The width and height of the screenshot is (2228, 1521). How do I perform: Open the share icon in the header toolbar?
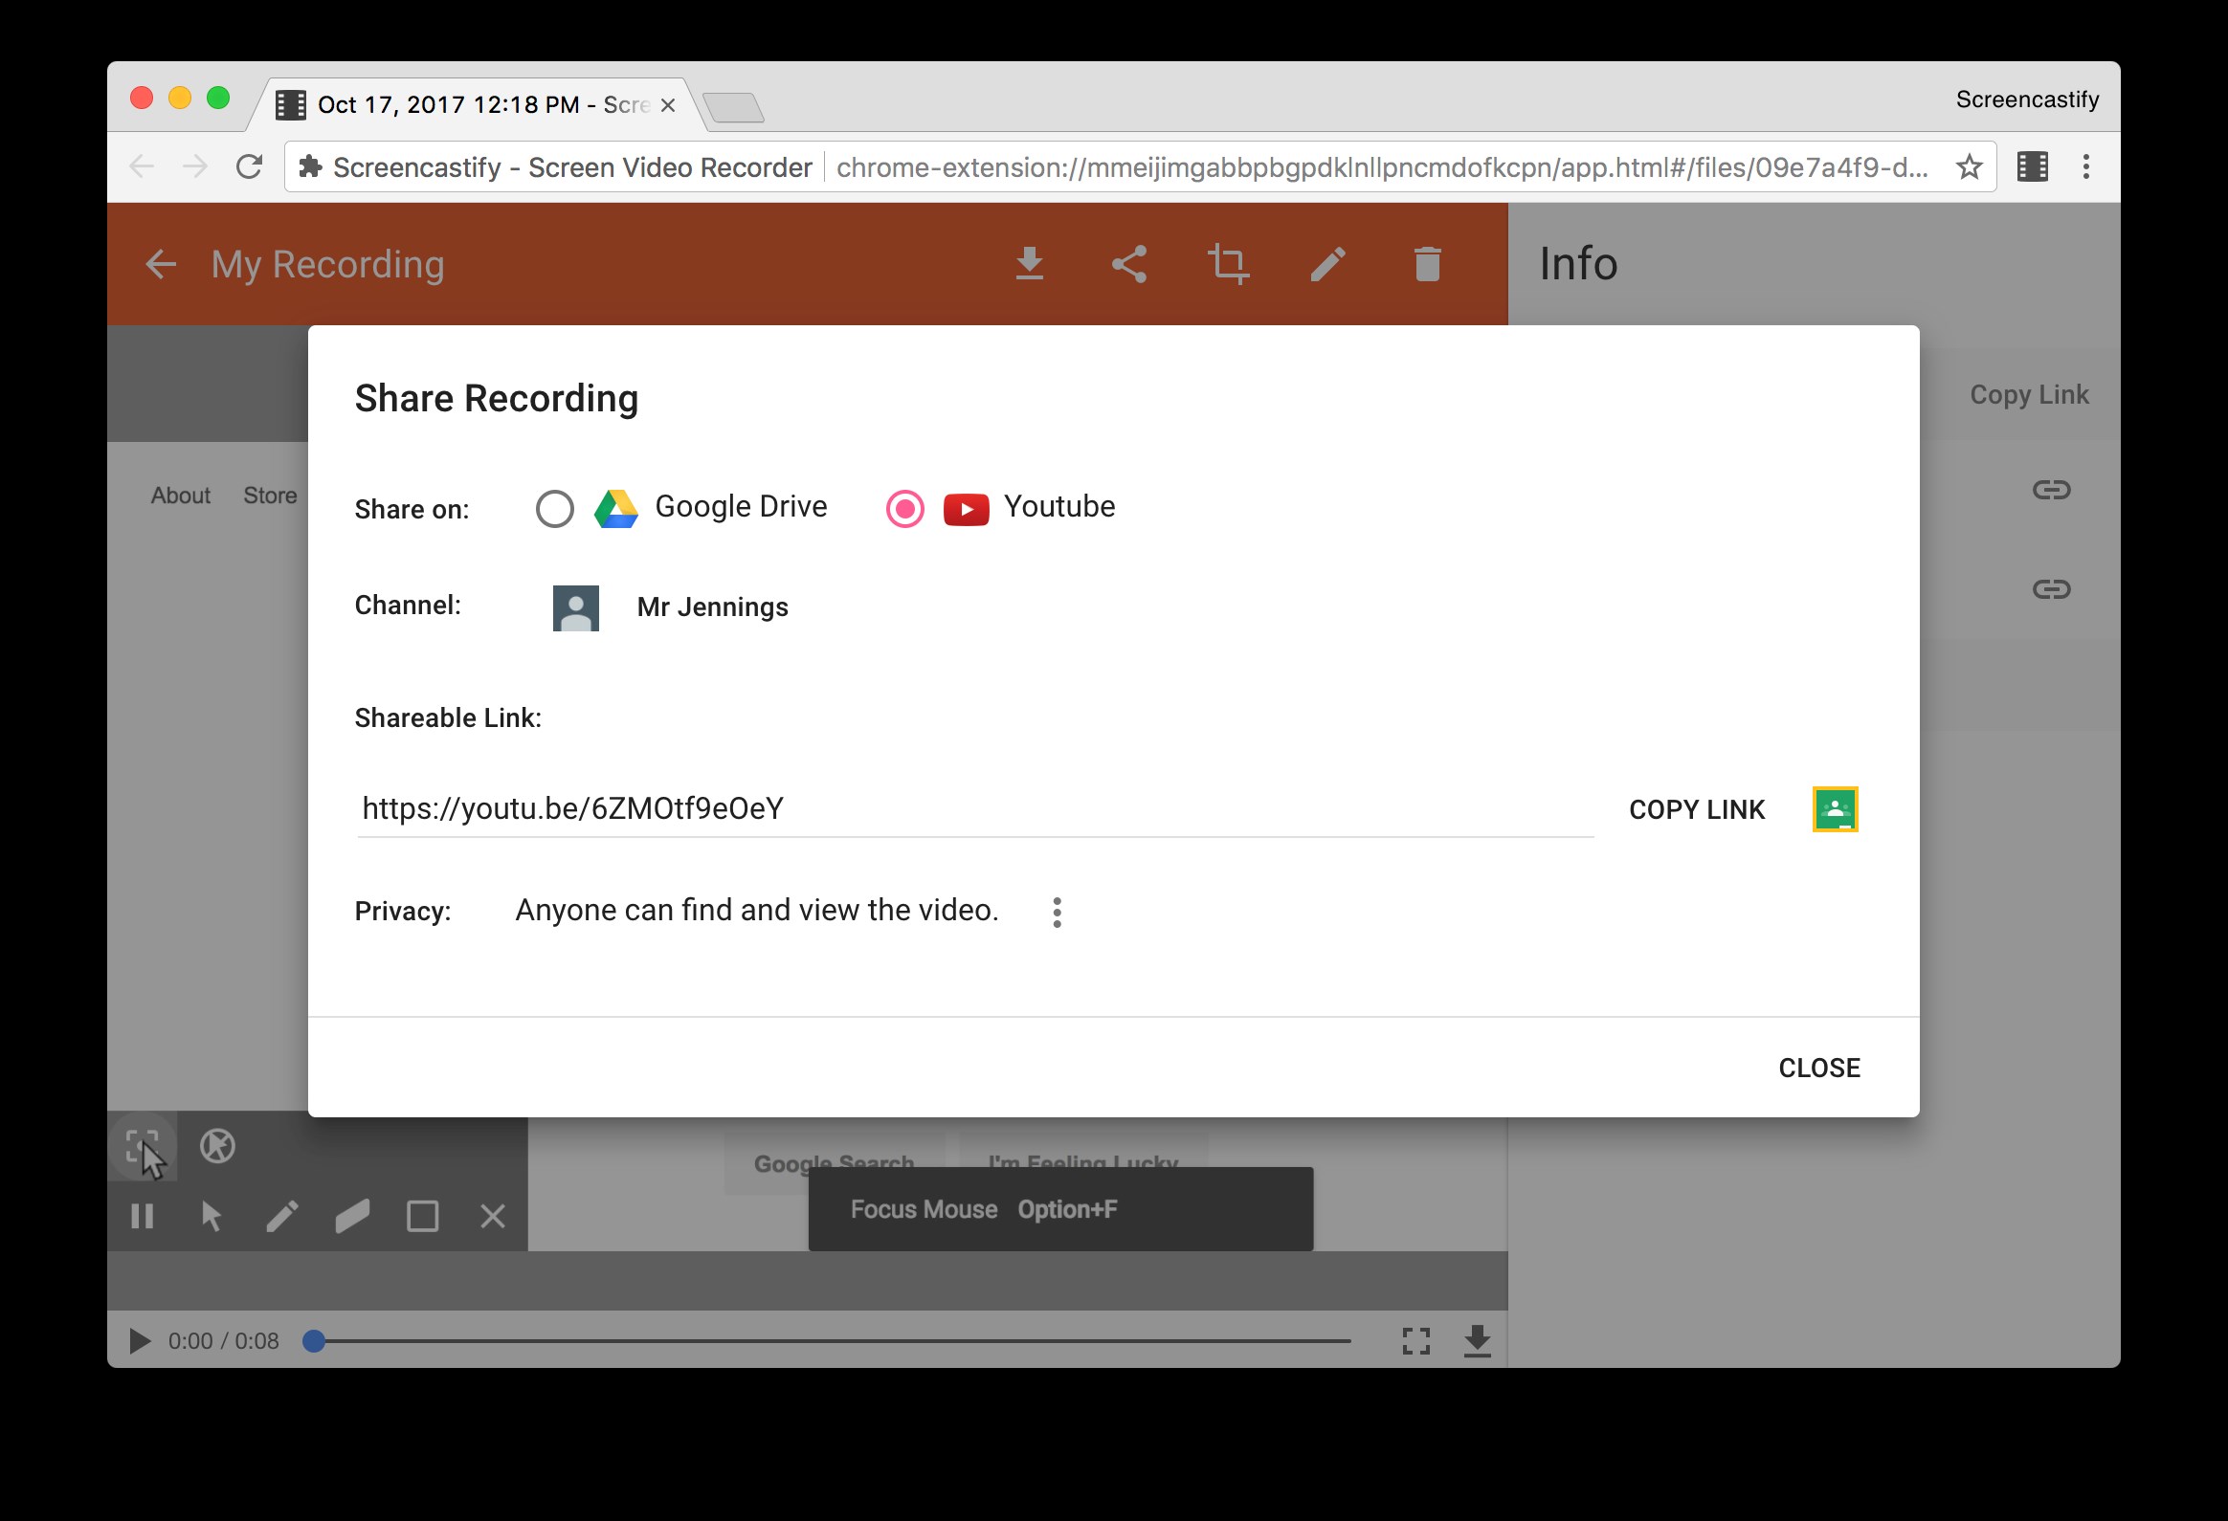(x=1129, y=265)
